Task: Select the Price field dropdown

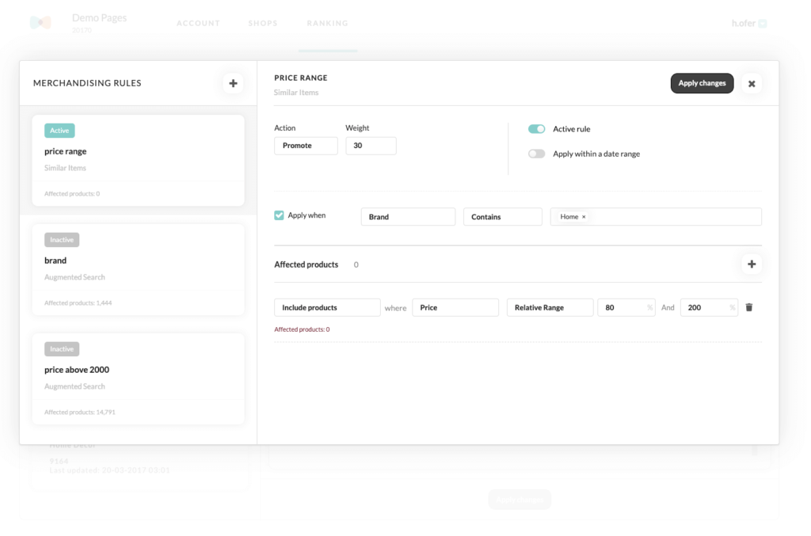Action: (x=455, y=307)
